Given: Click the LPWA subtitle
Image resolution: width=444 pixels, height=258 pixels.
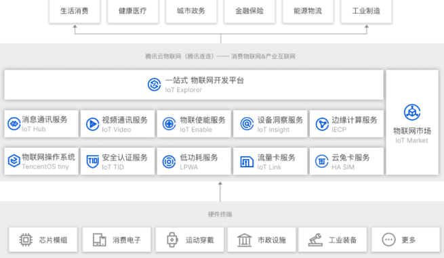Looking at the screenshot, I should pyautogui.click(x=189, y=167).
